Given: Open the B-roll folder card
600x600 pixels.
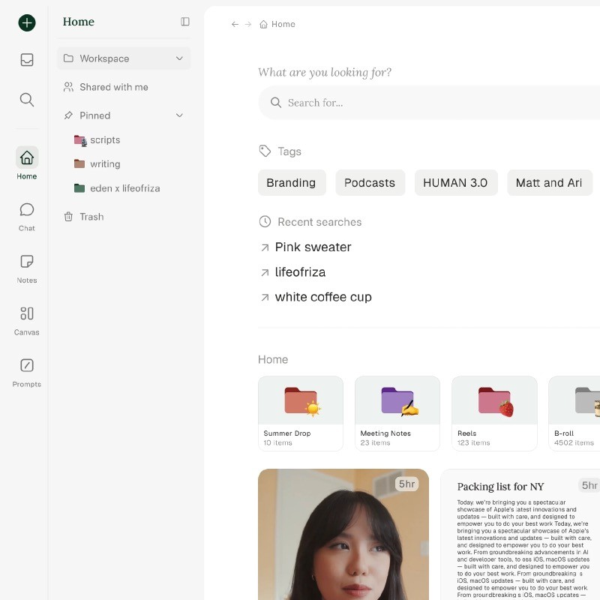Looking at the screenshot, I should [x=574, y=413].
